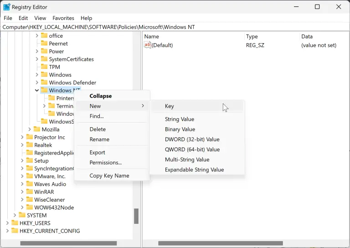Open the Favorites menu

point(63,18)
